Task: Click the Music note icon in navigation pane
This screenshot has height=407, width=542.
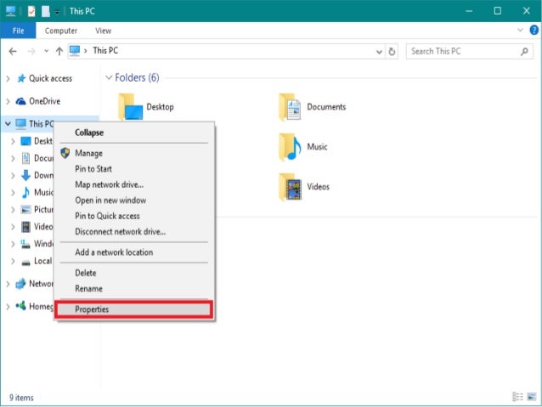Action: click(26, 192)
